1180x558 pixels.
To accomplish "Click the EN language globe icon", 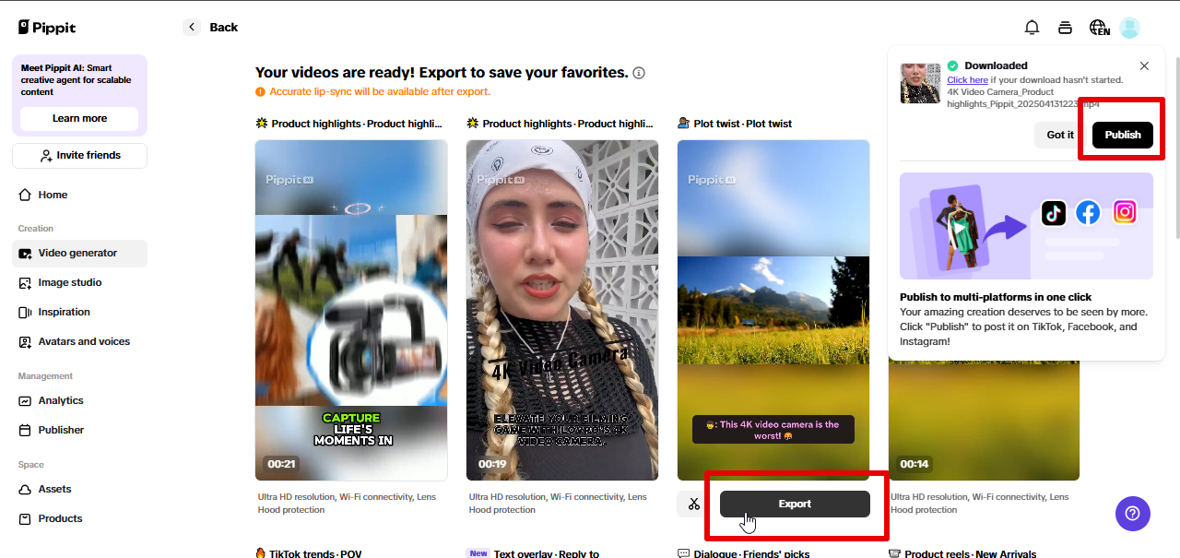I will [x=1099, y=27].
